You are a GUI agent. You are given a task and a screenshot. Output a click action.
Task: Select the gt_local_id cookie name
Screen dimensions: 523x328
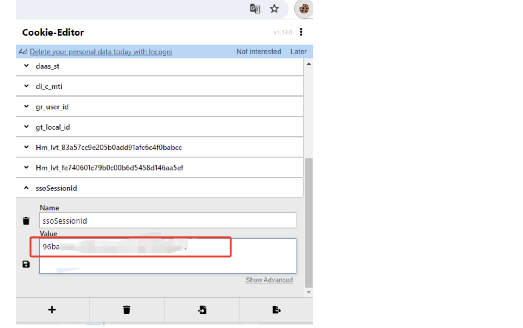click(53, 127)
